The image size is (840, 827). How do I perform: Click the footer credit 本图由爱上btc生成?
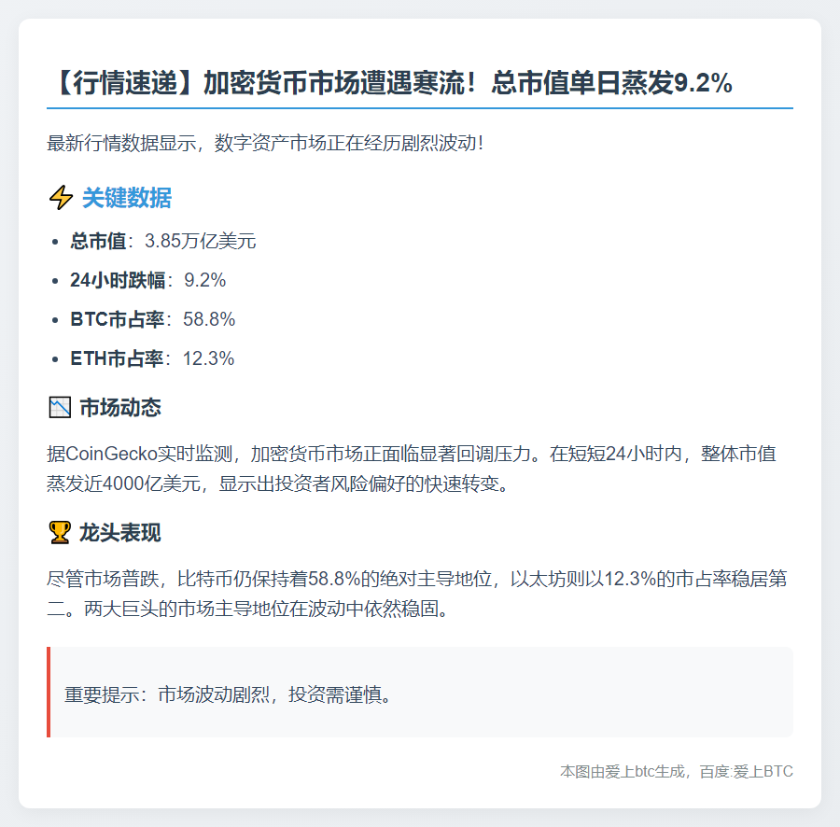coord(676,772)
